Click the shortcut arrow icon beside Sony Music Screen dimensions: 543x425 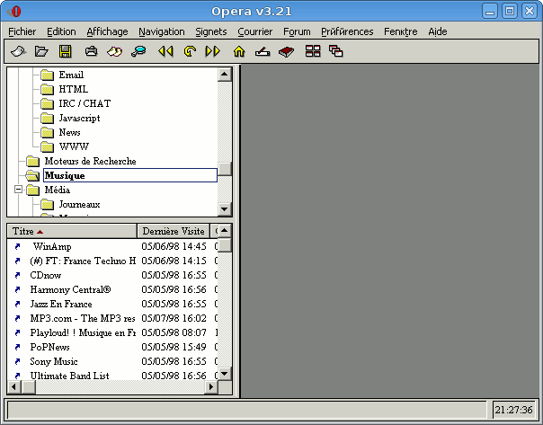click(x=17, y=362)
